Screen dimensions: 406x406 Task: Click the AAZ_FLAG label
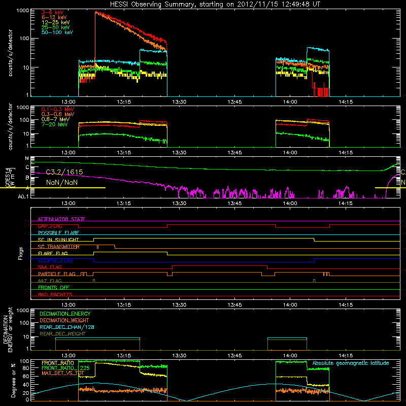50,281
